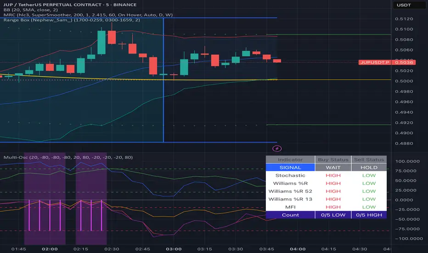This screenshot has width=428, height=253.
Task: Click the Stochastic row label
Action: tap(290, 175)
